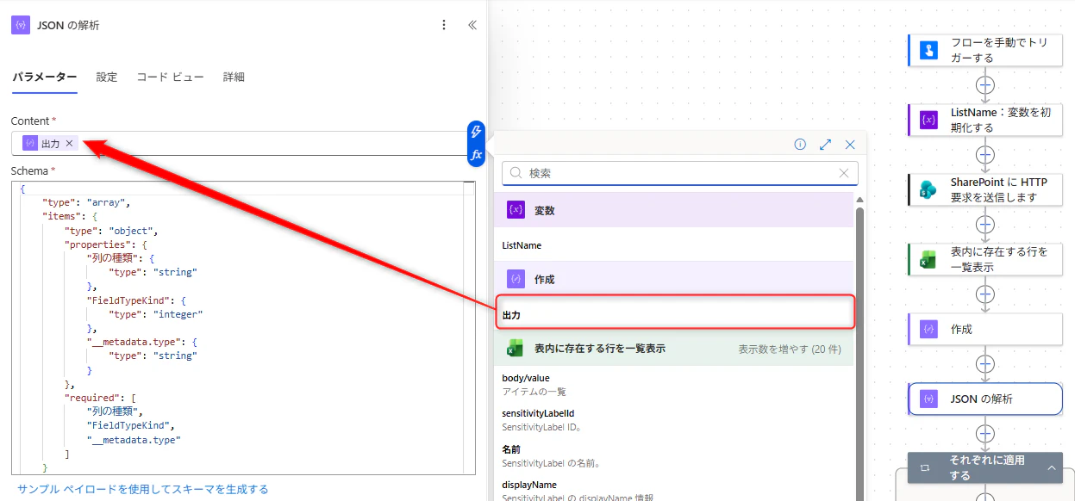Expand the dynamic content popup to full size
The height and width of the screenshot is (501, 1075).
click(825, 145)
